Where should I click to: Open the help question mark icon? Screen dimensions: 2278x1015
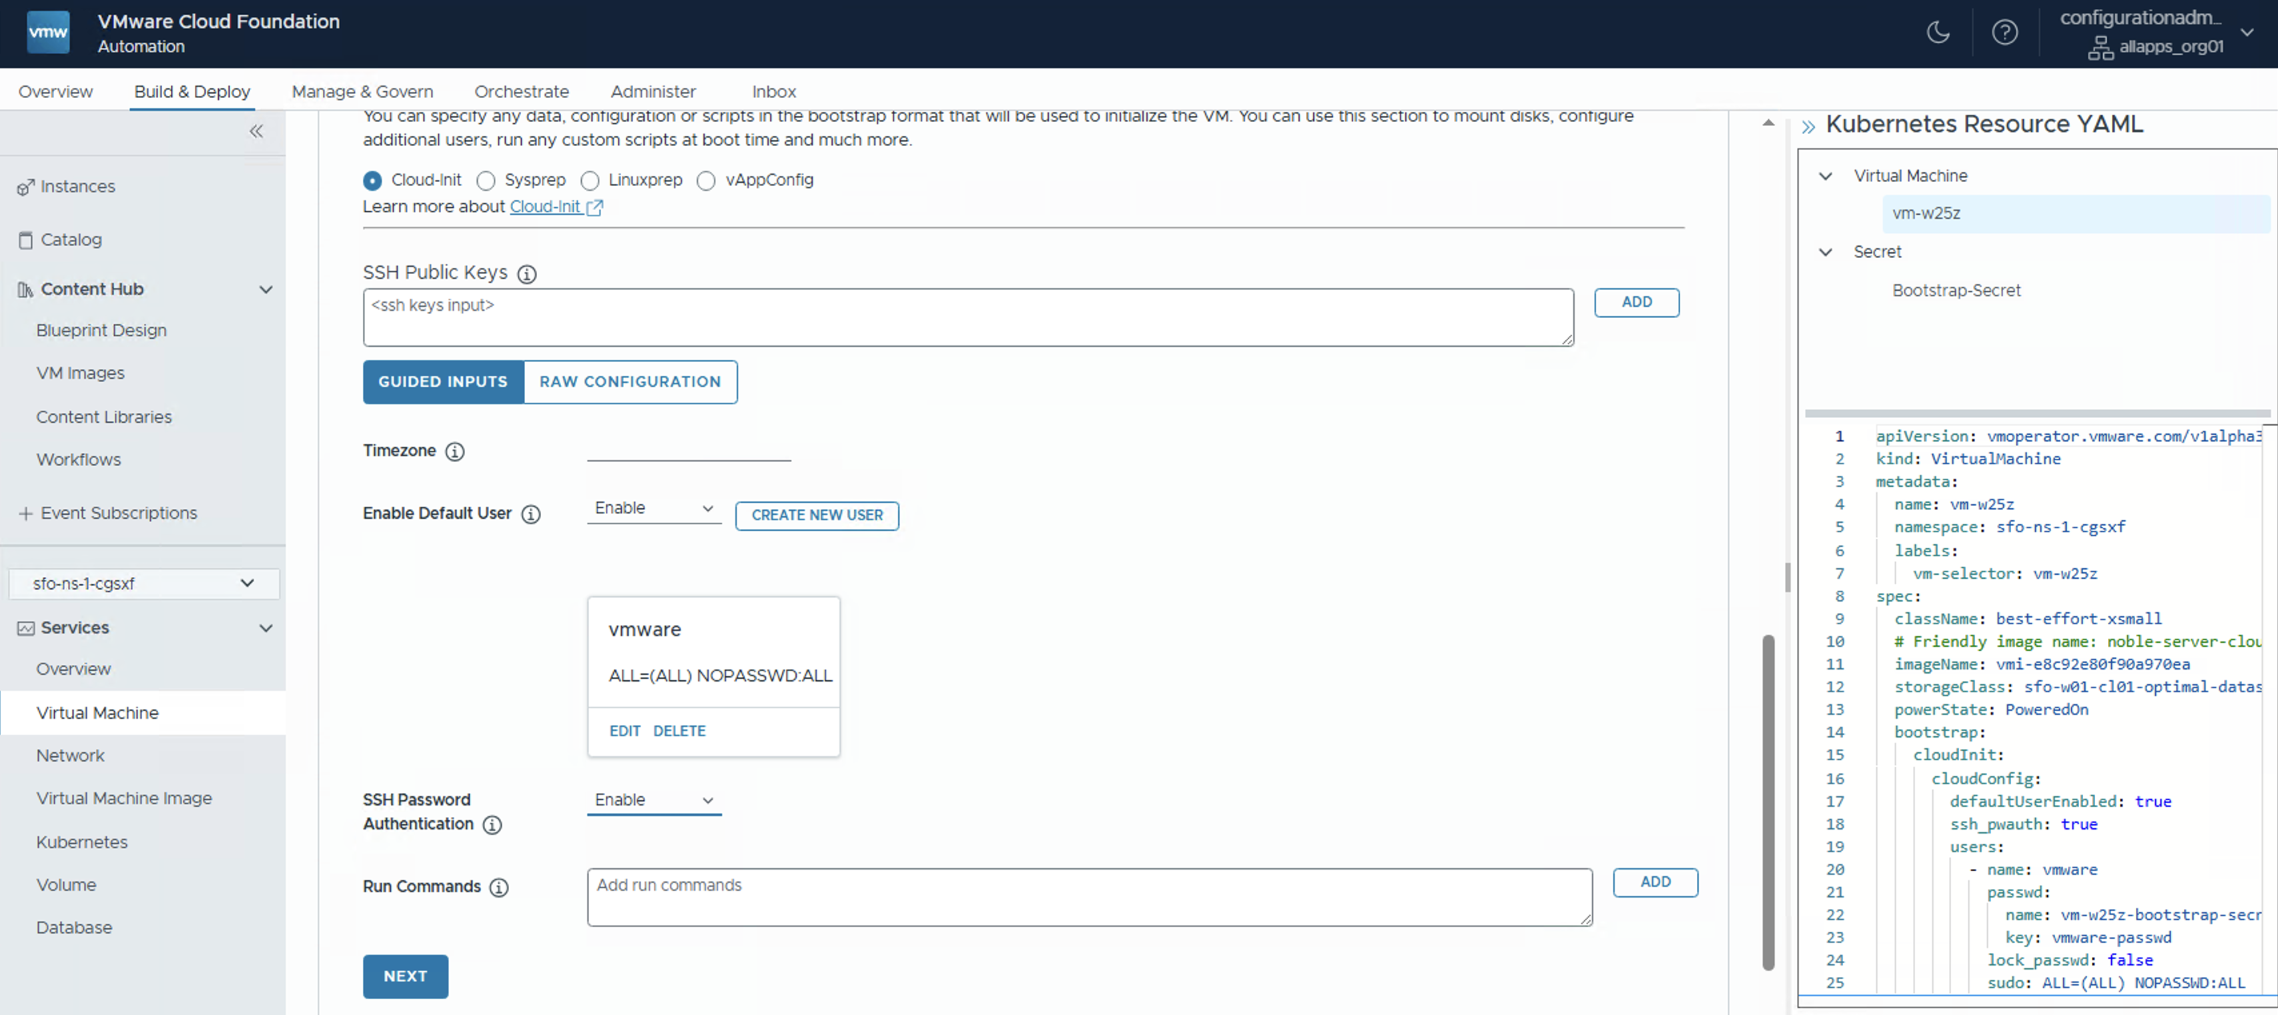pos(2004,33)
